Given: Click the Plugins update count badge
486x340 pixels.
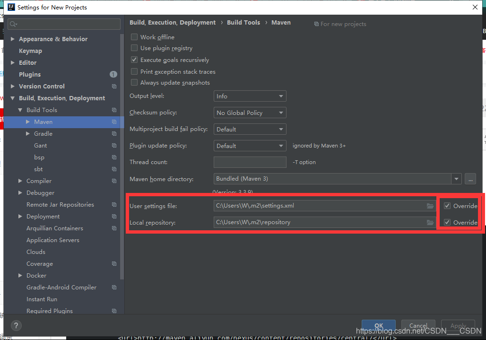Looking at the screenshot, I should (x=113, y=74).
